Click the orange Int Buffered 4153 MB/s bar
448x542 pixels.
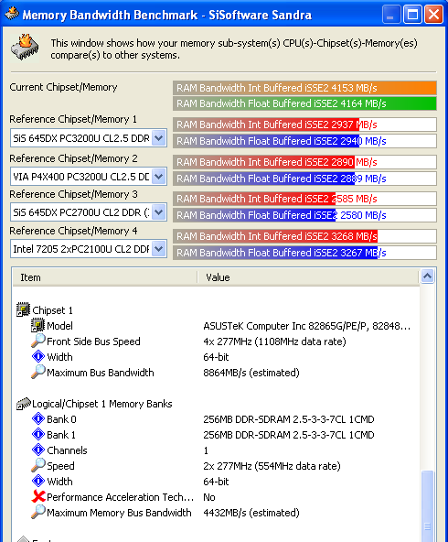304,88
